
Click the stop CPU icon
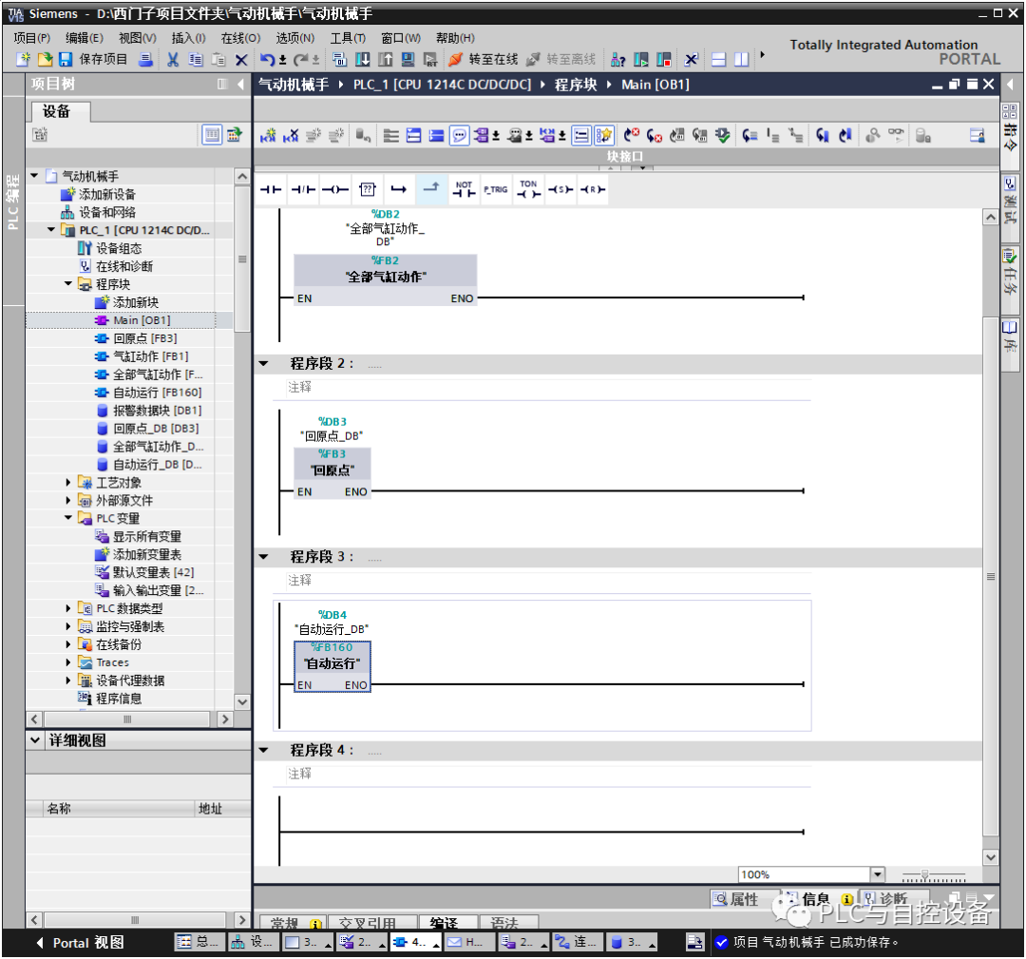tap(663, 60)
